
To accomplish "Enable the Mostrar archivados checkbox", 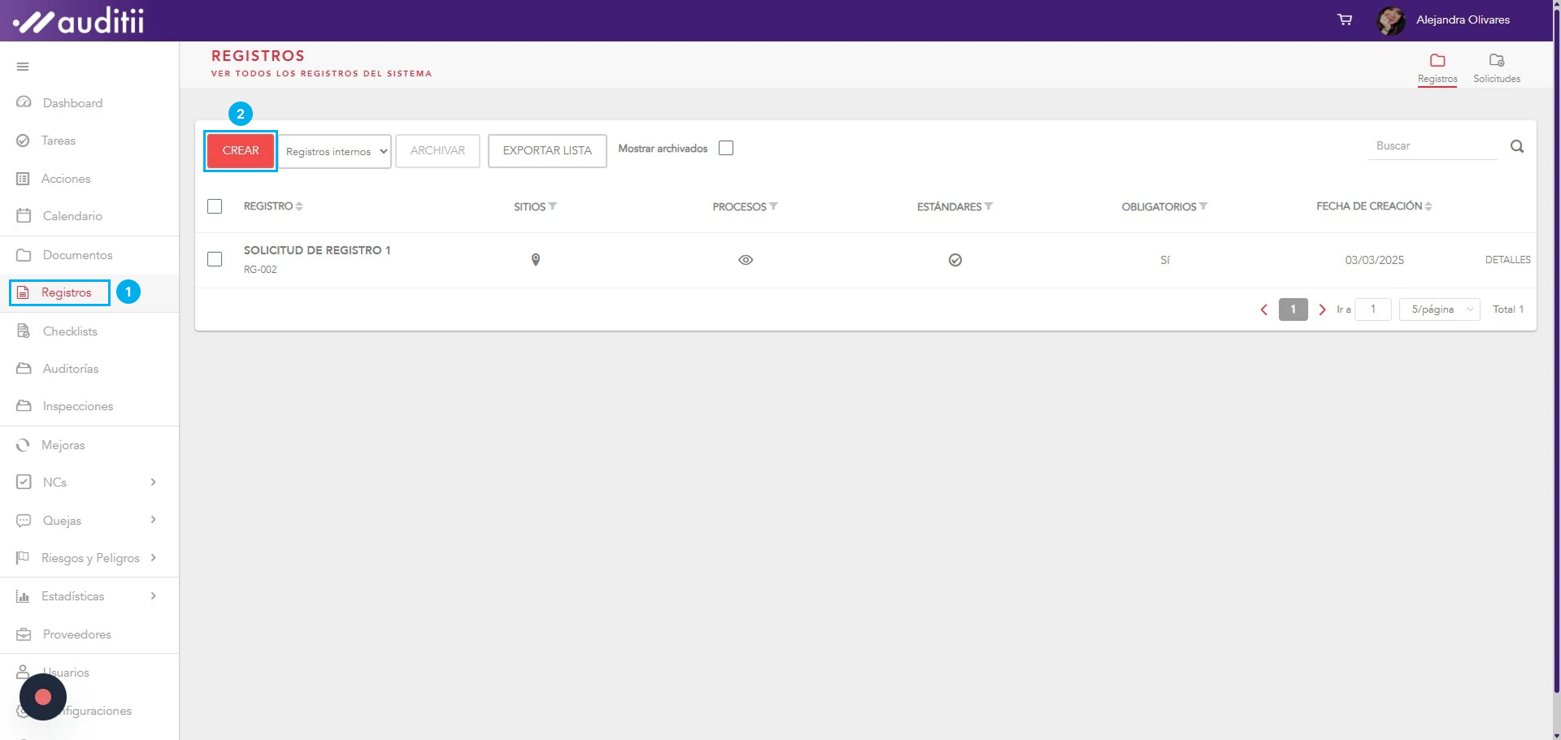I will [726, 148].
